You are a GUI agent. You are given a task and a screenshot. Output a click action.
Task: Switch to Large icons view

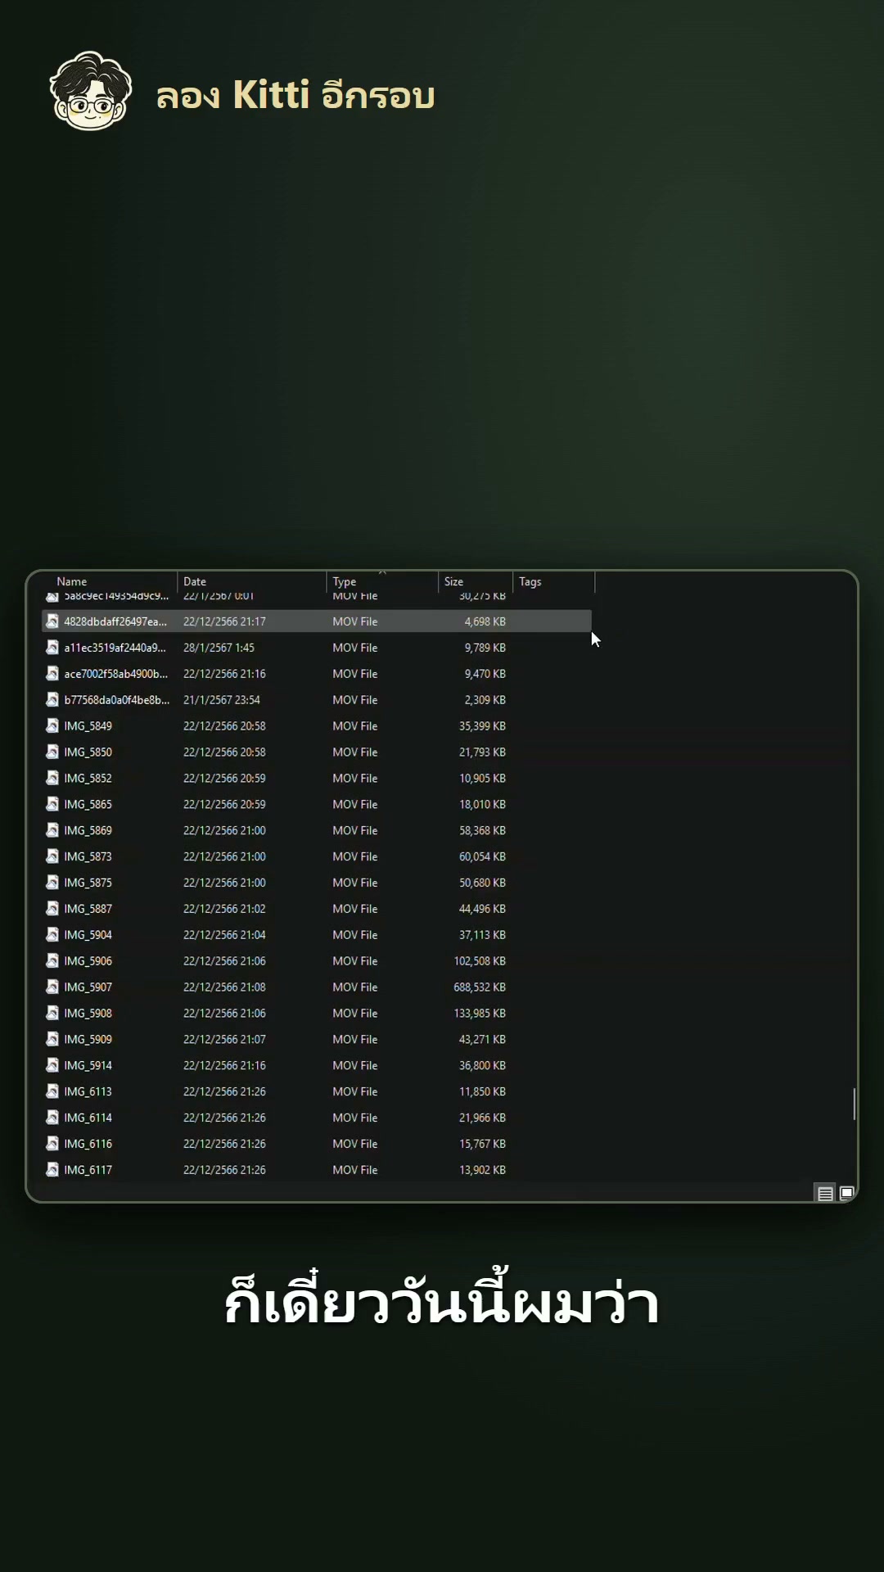pyautogui.click(x=847, y=1194)
